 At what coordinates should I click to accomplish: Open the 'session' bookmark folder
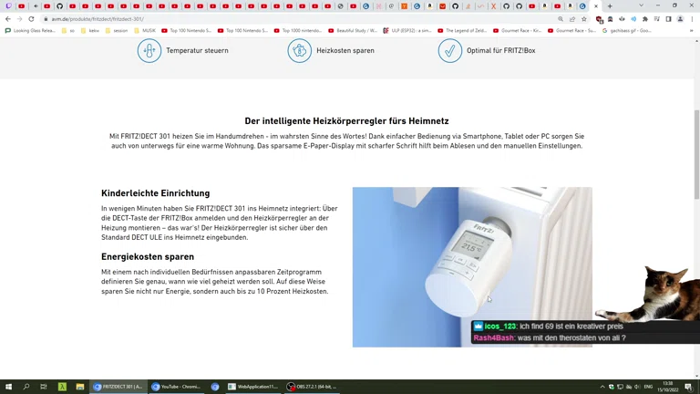(x=117, y=31)
